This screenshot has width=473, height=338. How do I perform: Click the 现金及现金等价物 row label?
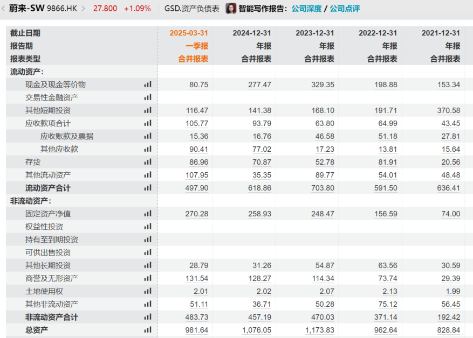[56, 84]
